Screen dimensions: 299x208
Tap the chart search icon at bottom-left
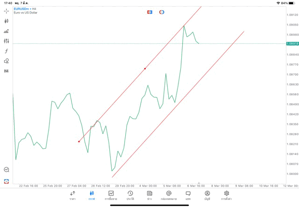tap(7, 170)
